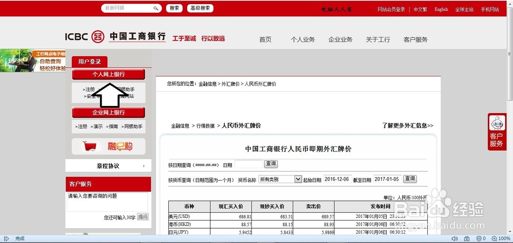Expand the 章程协议 section arrow
The height and width of the screenshot is (243, 513).
click(144, 166)
